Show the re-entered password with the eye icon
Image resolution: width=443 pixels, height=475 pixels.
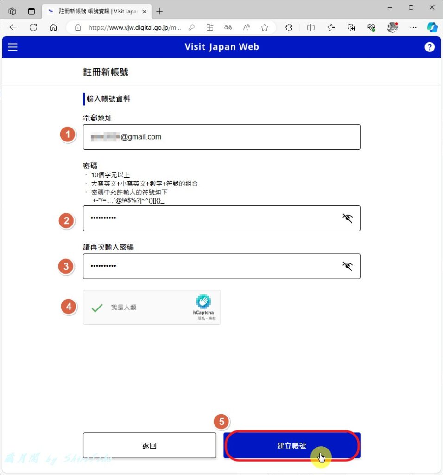pyautogui.click(x=347, y=266)
